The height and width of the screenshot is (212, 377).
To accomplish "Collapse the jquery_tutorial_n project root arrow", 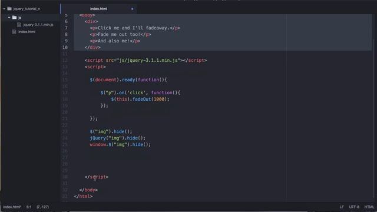I will click(4, 9).
